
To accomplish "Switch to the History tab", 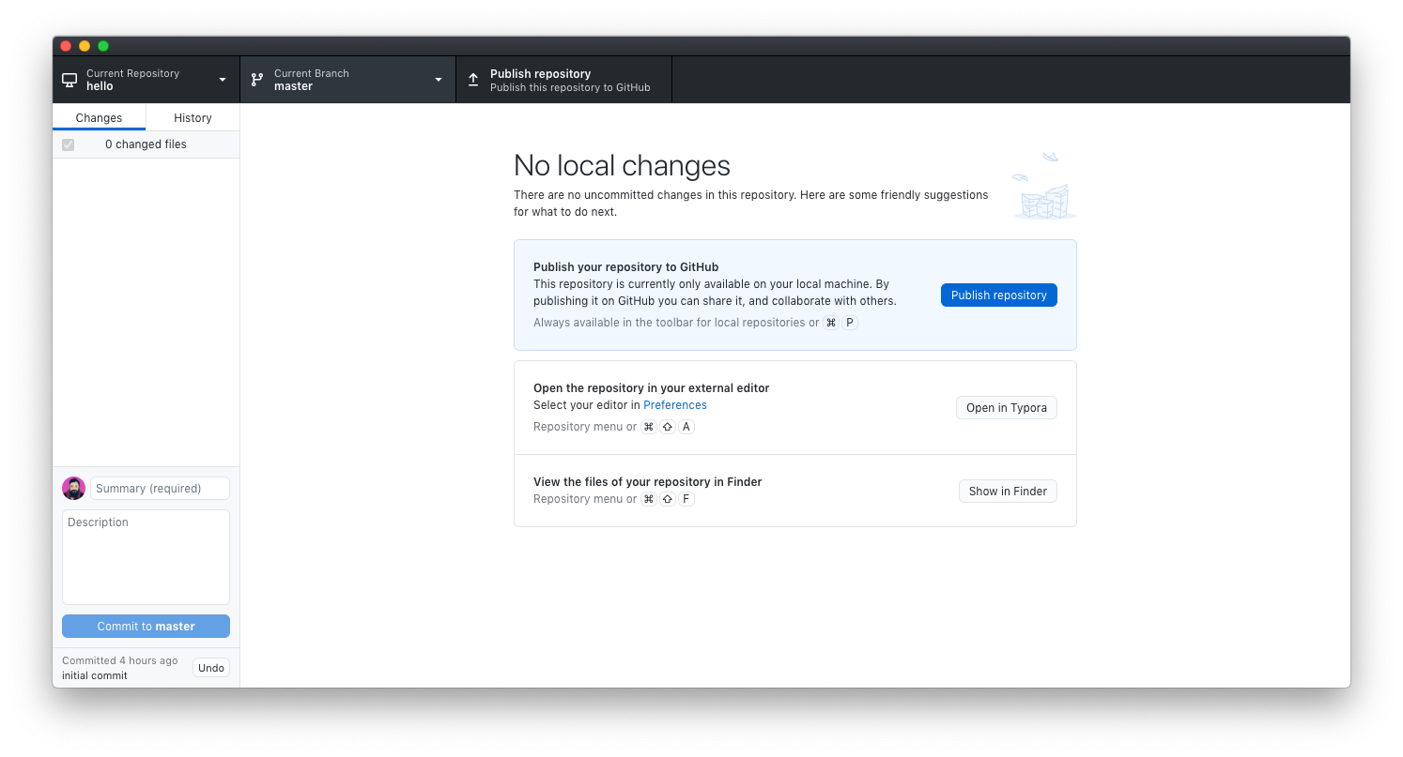I will click(192, 117).
